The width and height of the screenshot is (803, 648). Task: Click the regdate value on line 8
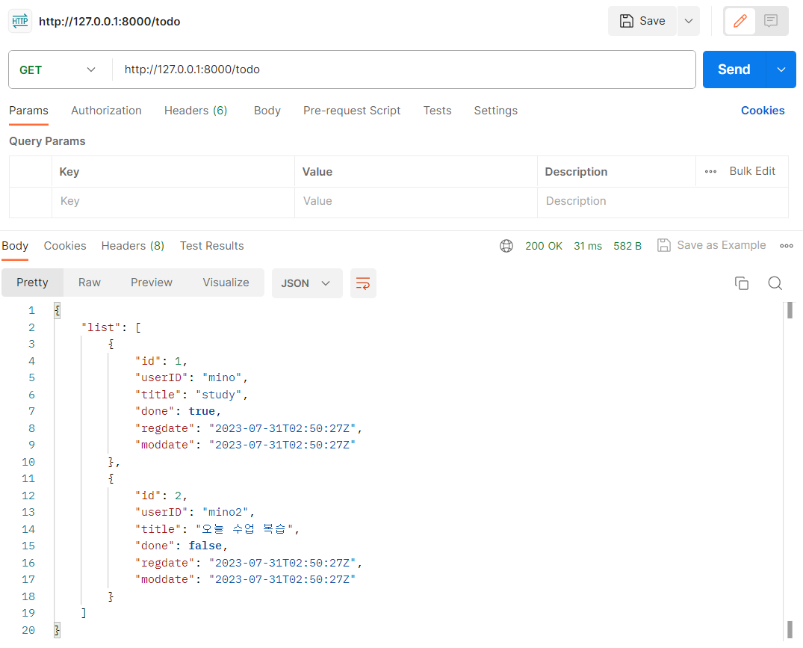click(x=282, y=428)
